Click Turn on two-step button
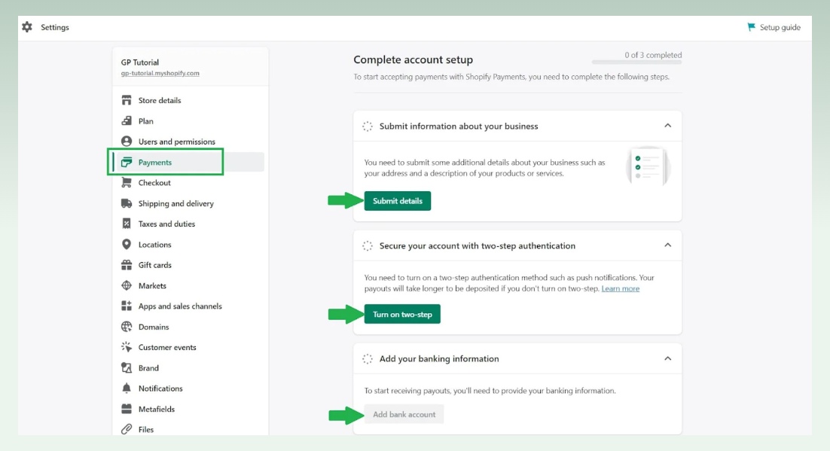830x451 pixels. pyautogui.click(x=402, y=314)
